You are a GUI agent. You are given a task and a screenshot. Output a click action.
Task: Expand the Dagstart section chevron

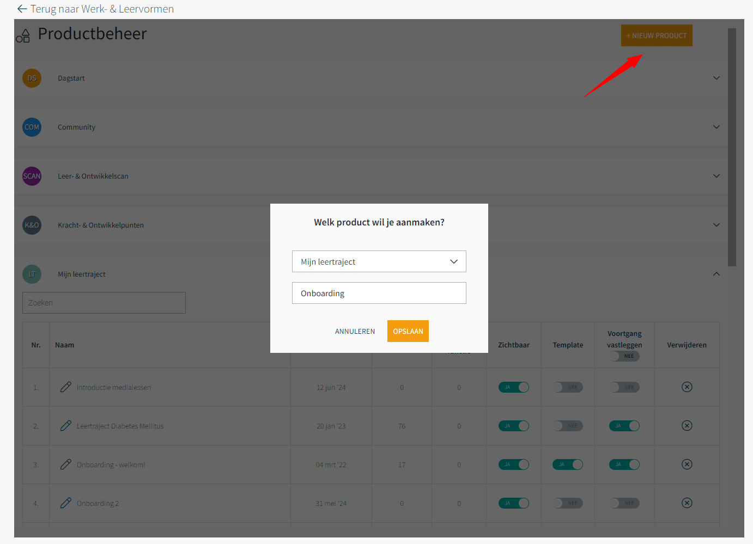pos(716,78)
